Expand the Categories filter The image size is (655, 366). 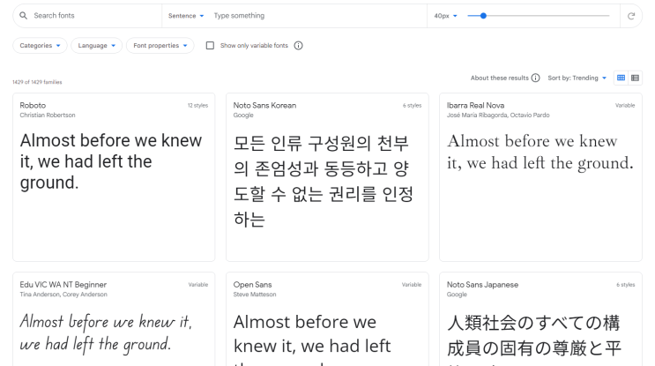[x=40, y=46]
